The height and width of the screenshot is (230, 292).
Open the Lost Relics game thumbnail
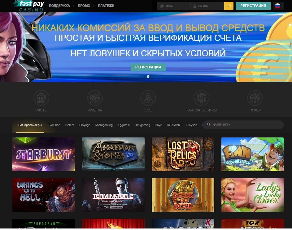pos(183,154)
